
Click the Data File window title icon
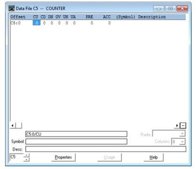click(x=12, y=8)
